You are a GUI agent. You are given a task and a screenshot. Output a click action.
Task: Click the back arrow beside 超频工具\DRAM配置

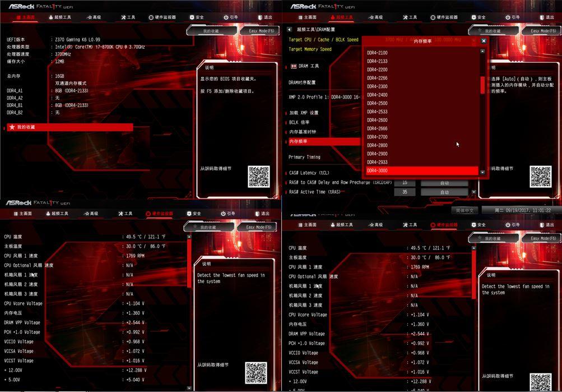289,29
